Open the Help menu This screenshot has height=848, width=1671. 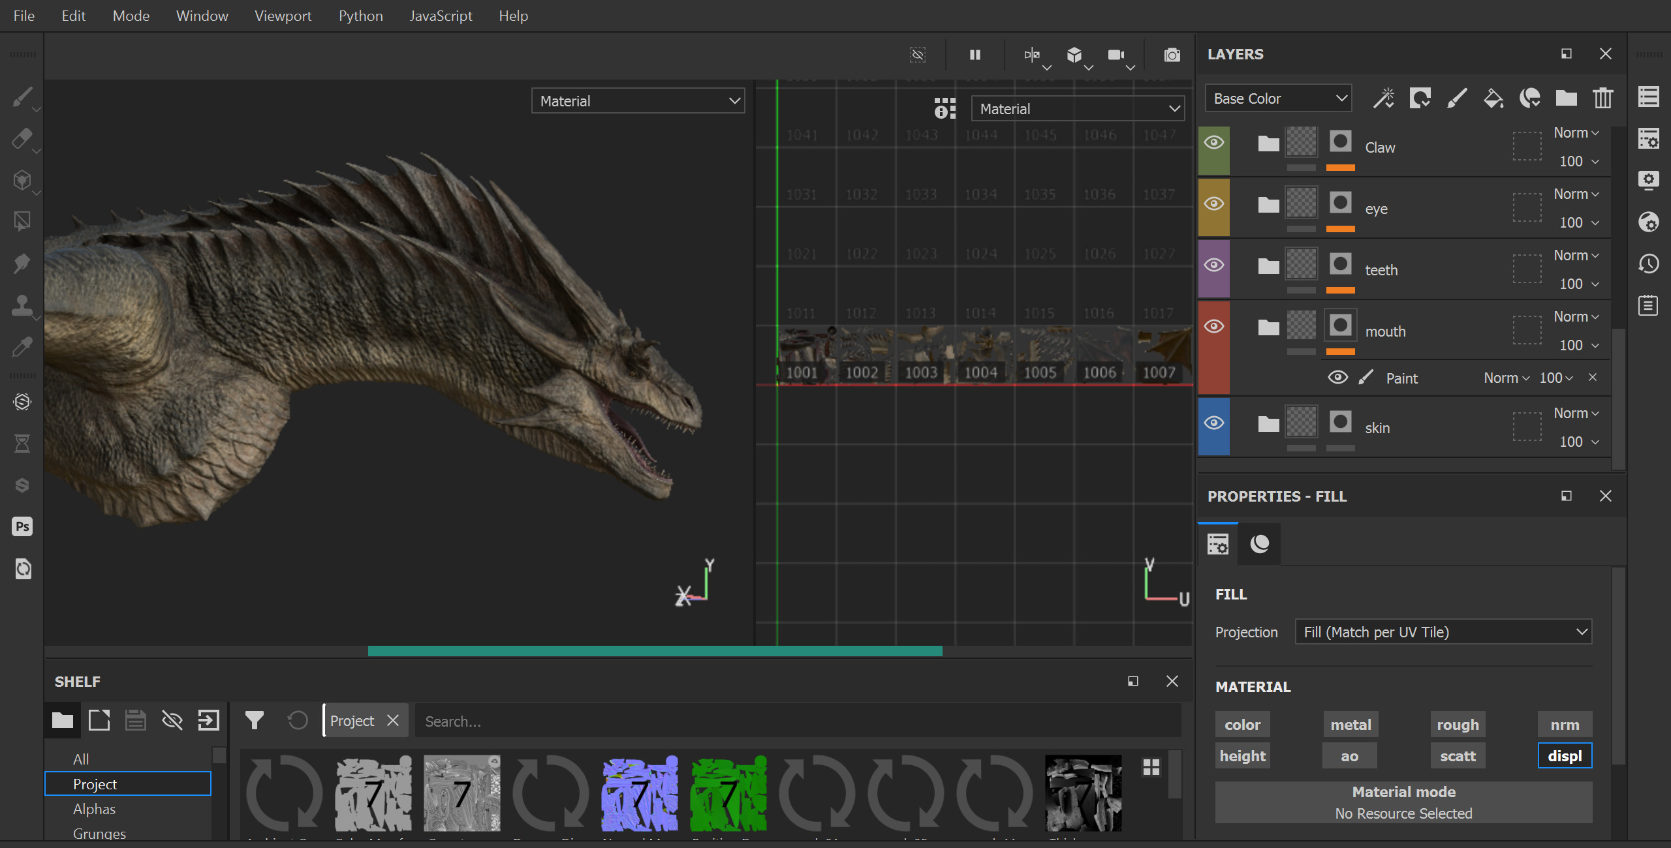[513, 16]
